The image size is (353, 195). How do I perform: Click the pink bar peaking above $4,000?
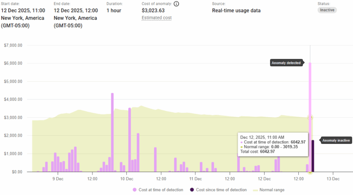point(112,133)
